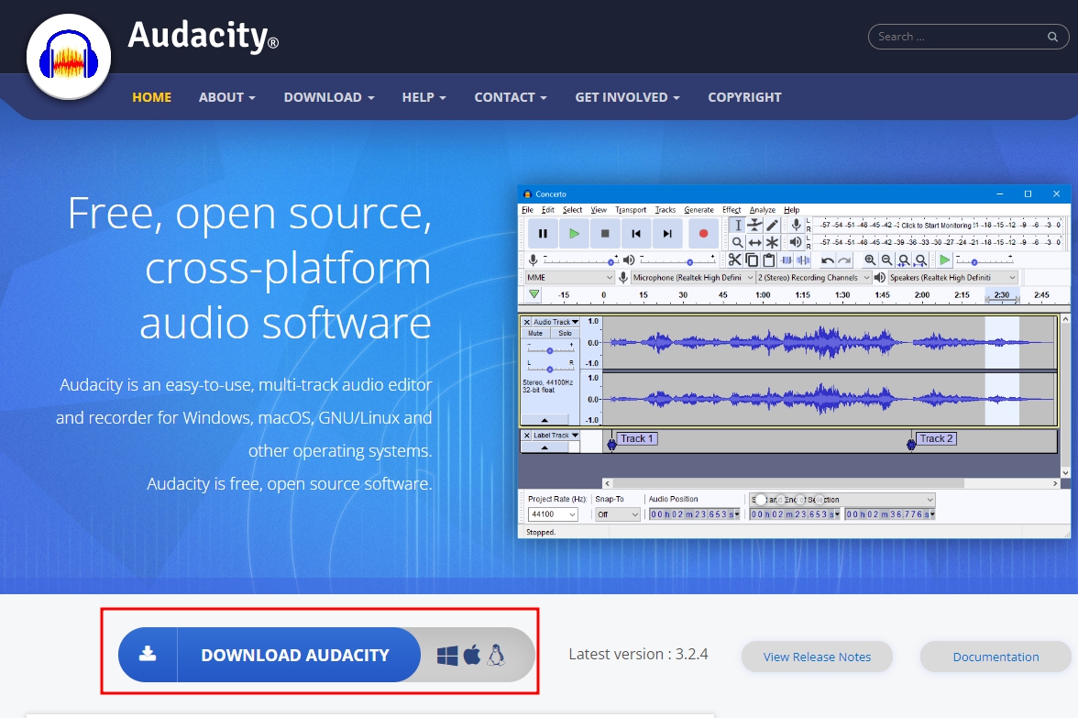This screenshot has height=718, width=1078.
Task: Click the search magnifier icon
Action: [x=1052, y=37]
